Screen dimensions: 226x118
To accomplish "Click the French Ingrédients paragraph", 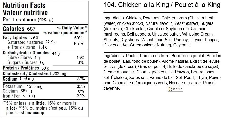I will pos(162,72).
